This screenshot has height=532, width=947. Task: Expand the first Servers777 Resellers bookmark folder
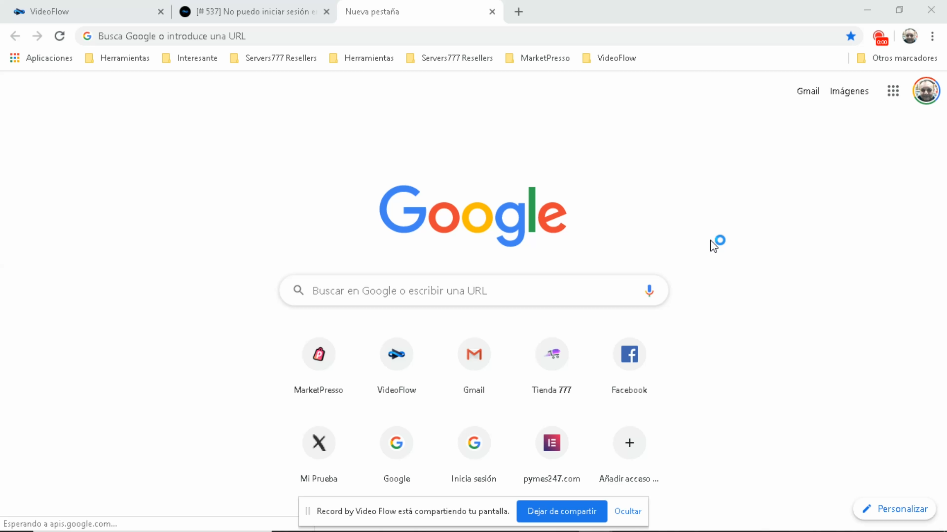274,58
